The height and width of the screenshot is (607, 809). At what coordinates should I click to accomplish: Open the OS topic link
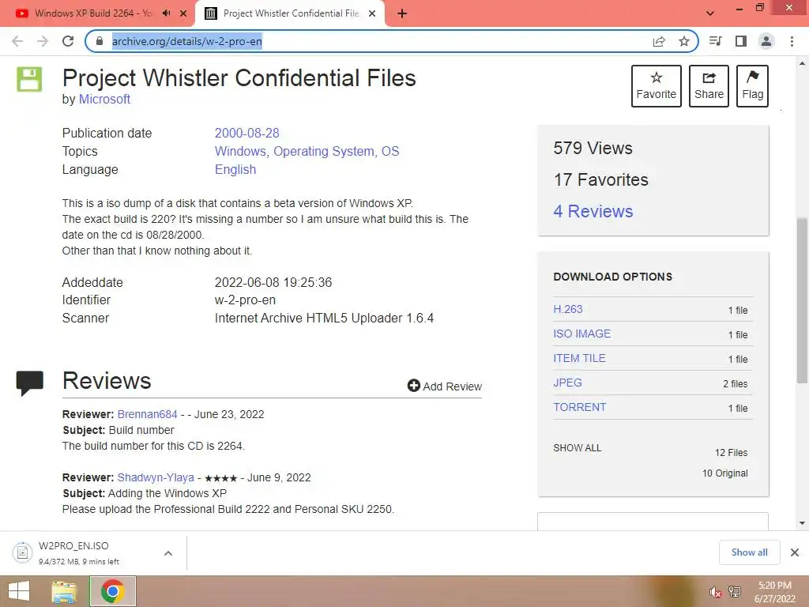click(x=390, y=151)
